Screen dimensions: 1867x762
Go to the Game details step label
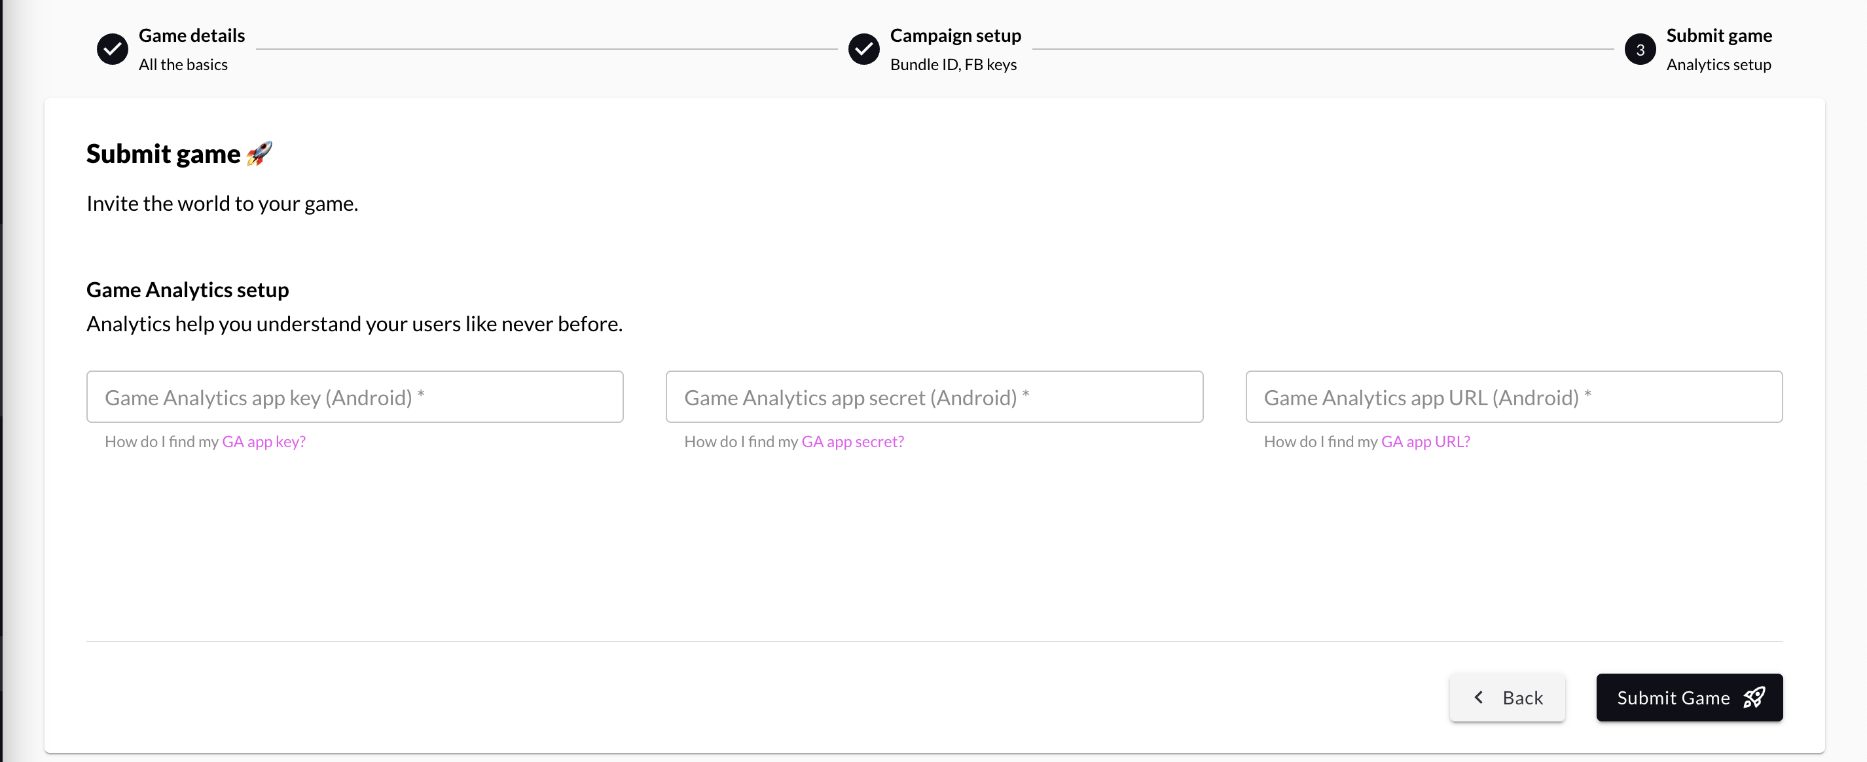(191, 35)
